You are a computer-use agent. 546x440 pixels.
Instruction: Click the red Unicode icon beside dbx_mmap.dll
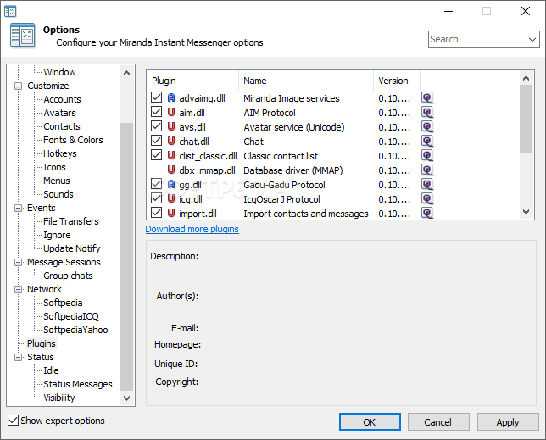[171, 170]
